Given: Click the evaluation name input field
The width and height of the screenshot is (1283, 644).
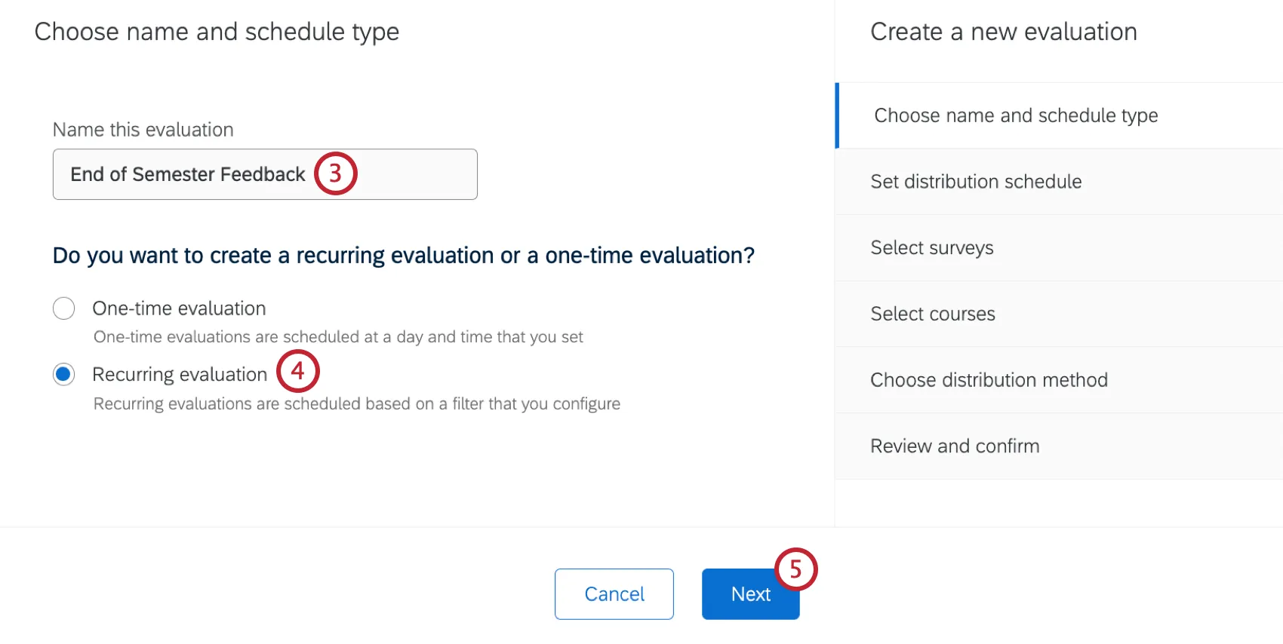Looking at the screenshot, I should coord(264,174).
